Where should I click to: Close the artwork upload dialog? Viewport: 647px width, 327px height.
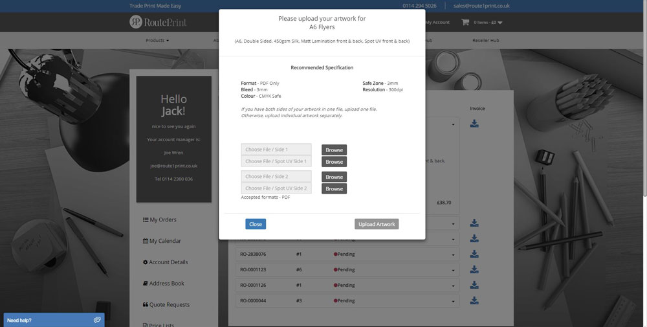click(x=256, y=224)
